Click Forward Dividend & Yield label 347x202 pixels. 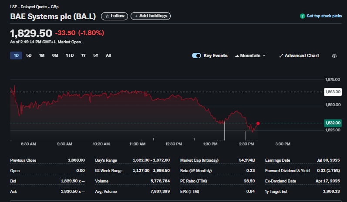pyautogui.click(x=287, y=171)
